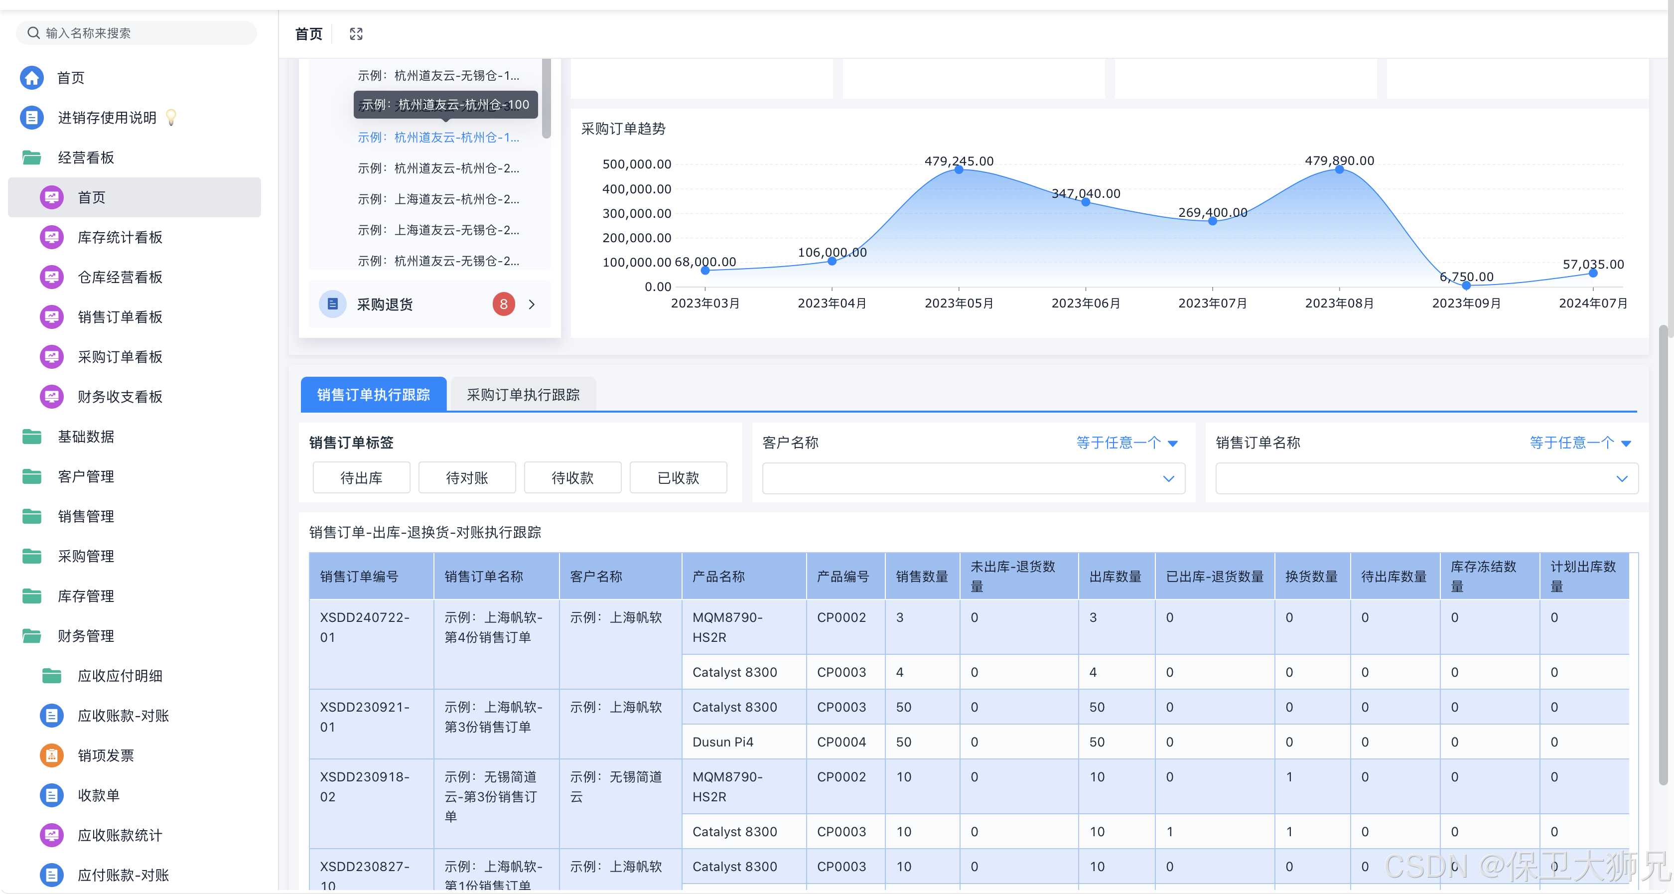Toggle the 待出库 tag filter

361,478
